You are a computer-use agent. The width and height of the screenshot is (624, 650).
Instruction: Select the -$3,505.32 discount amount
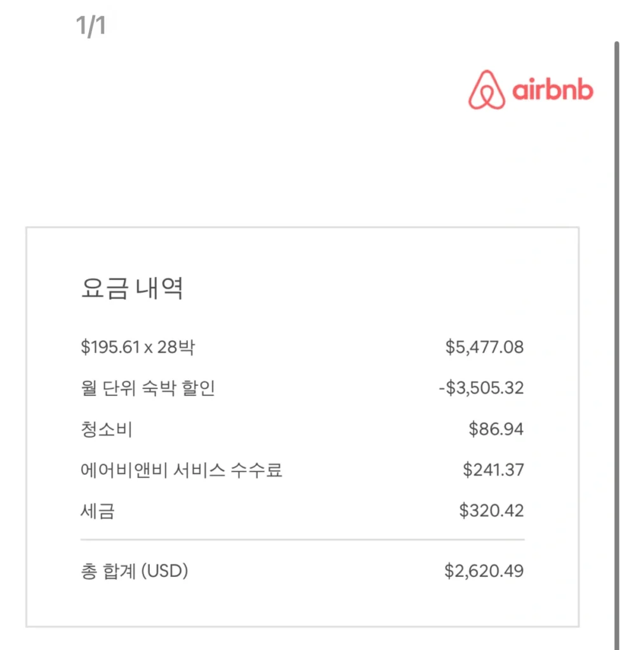point(481,388)
